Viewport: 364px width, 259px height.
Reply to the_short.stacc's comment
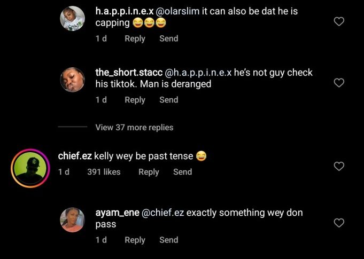[135, 100]
